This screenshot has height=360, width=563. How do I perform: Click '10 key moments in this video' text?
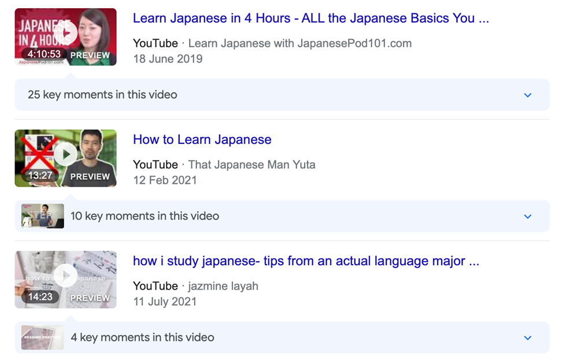(x=145, y=216)
